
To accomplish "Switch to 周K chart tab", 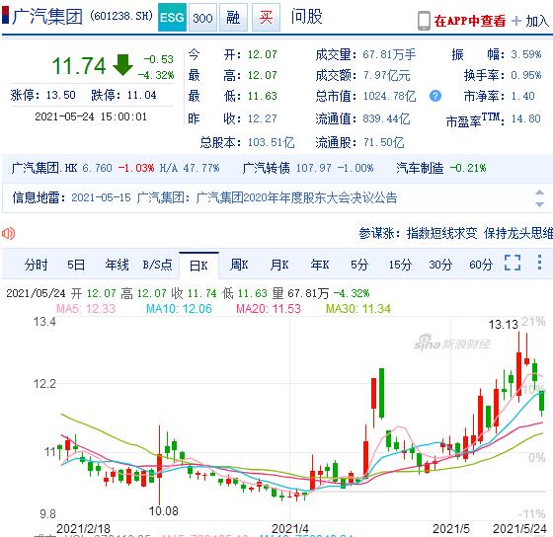I will tap(239, 265).
